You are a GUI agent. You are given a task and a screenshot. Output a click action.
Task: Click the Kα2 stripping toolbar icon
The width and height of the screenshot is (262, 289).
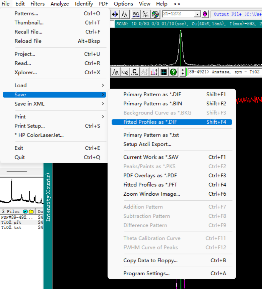click(x=125, y=72)
